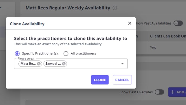Screen dimensions: 186x105
Task: Open info icon beside Regular Weekly Availability
Action: point(115,8)
